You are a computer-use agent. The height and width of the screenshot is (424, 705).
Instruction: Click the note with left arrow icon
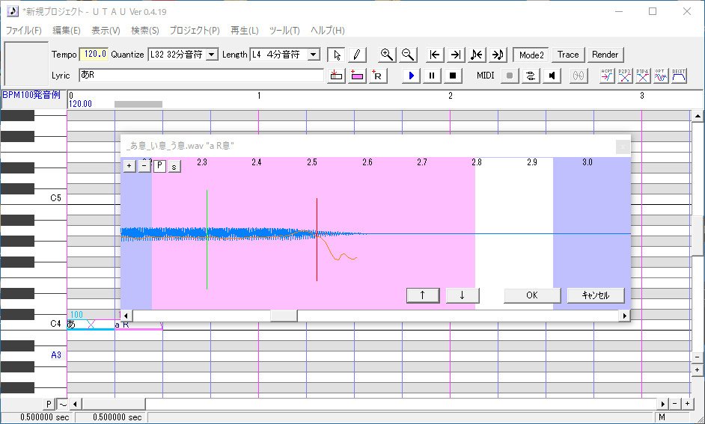(477, 55)
